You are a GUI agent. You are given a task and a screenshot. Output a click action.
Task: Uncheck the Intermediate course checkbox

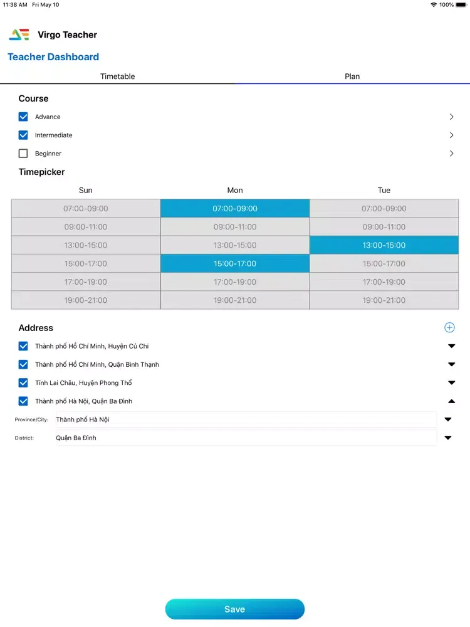coord(23,135)
